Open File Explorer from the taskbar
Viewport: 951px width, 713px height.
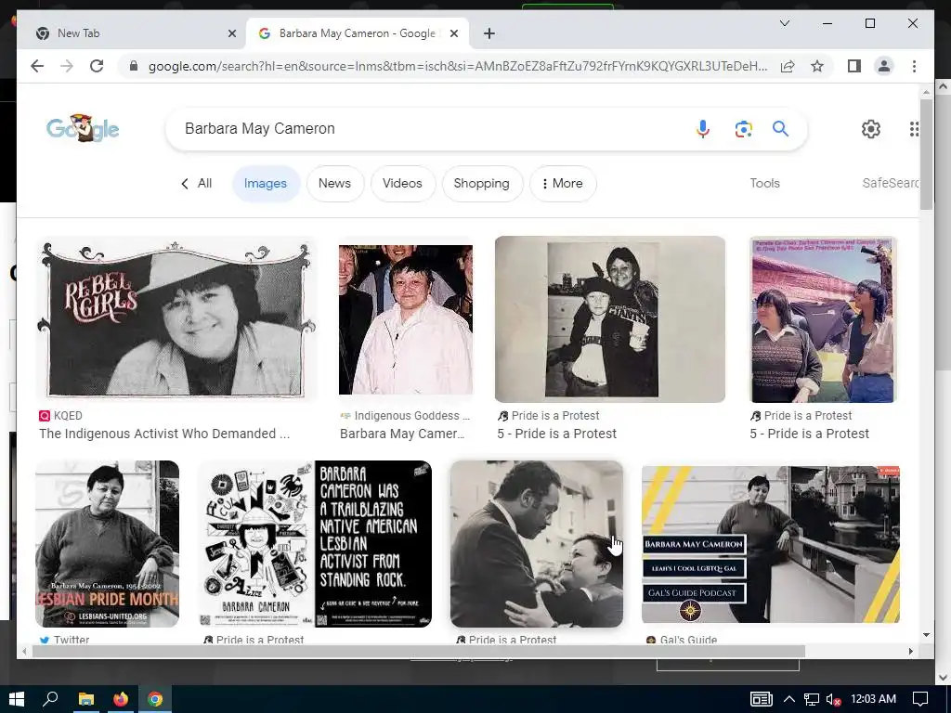click(86, 699)
